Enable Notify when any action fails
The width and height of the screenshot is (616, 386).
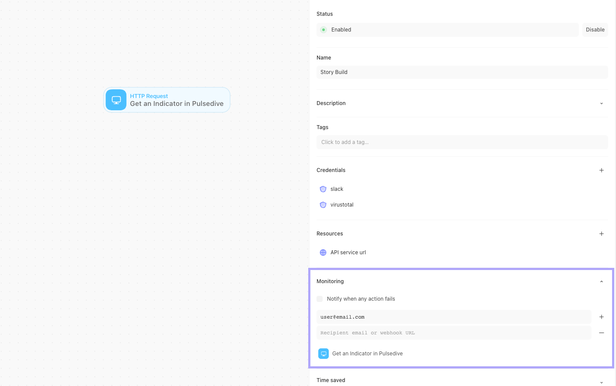[x=320, y=299]
